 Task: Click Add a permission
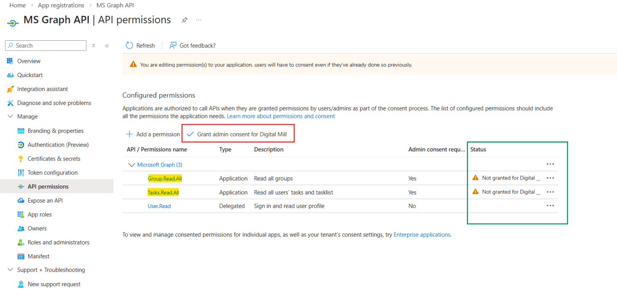coord(153,134)
